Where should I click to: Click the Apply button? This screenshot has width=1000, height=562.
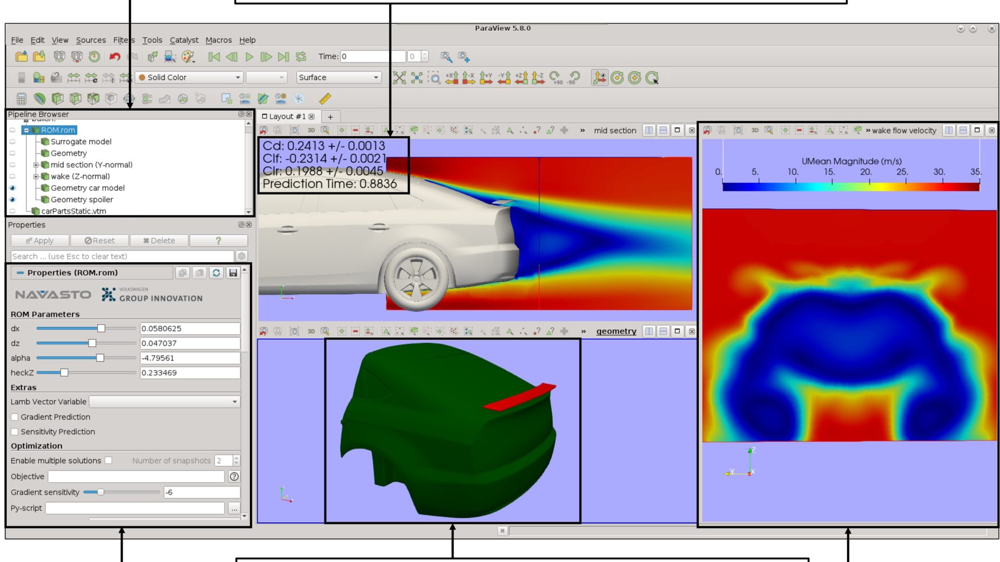[x=40, y=241]
